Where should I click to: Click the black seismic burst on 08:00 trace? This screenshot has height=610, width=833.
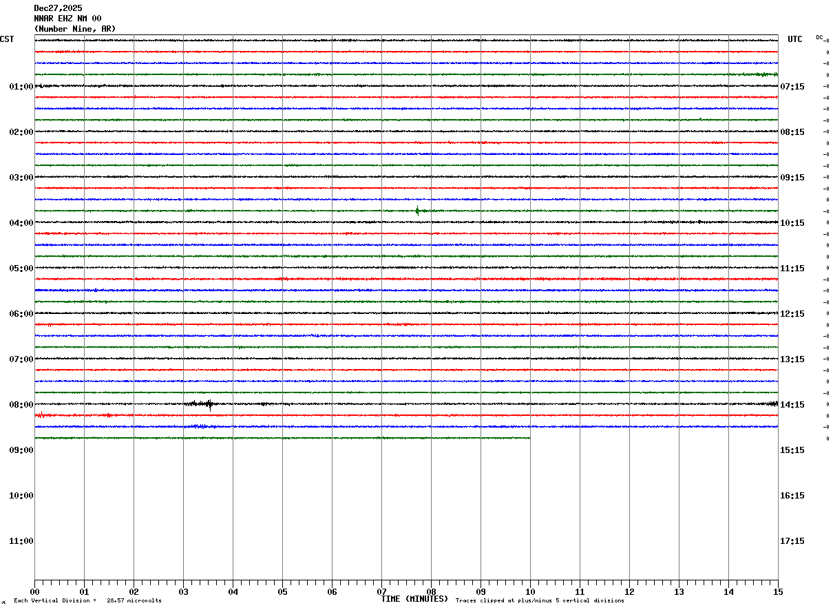[x=202, y=404]
